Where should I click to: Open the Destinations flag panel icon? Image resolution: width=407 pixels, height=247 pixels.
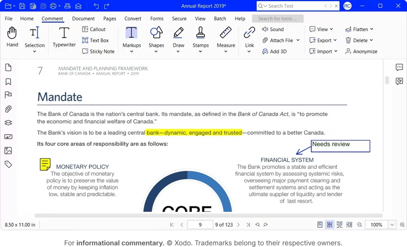pyautogui.click(x=8, y=95)
